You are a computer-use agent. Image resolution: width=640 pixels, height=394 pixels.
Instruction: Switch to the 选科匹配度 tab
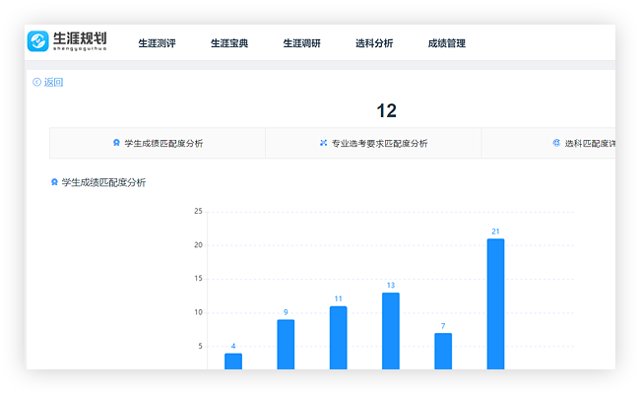(589, 144)
